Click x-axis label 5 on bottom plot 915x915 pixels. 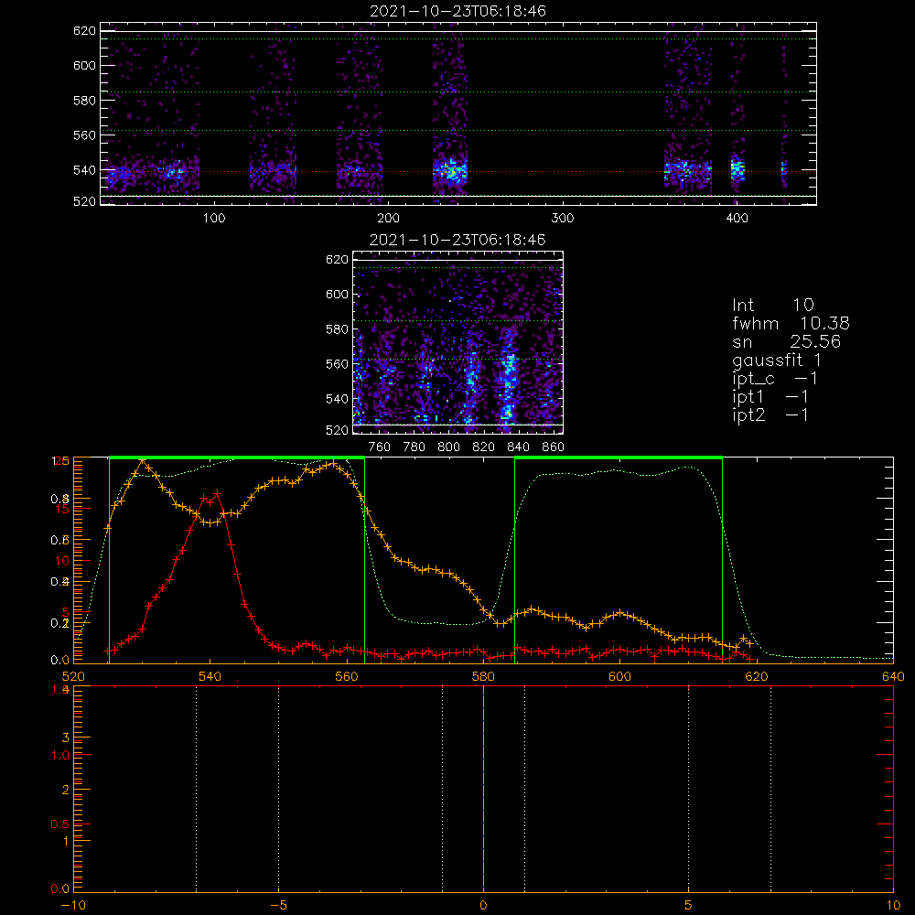point(689,906)
